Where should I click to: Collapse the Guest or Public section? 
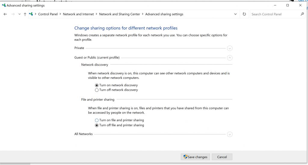229,58
